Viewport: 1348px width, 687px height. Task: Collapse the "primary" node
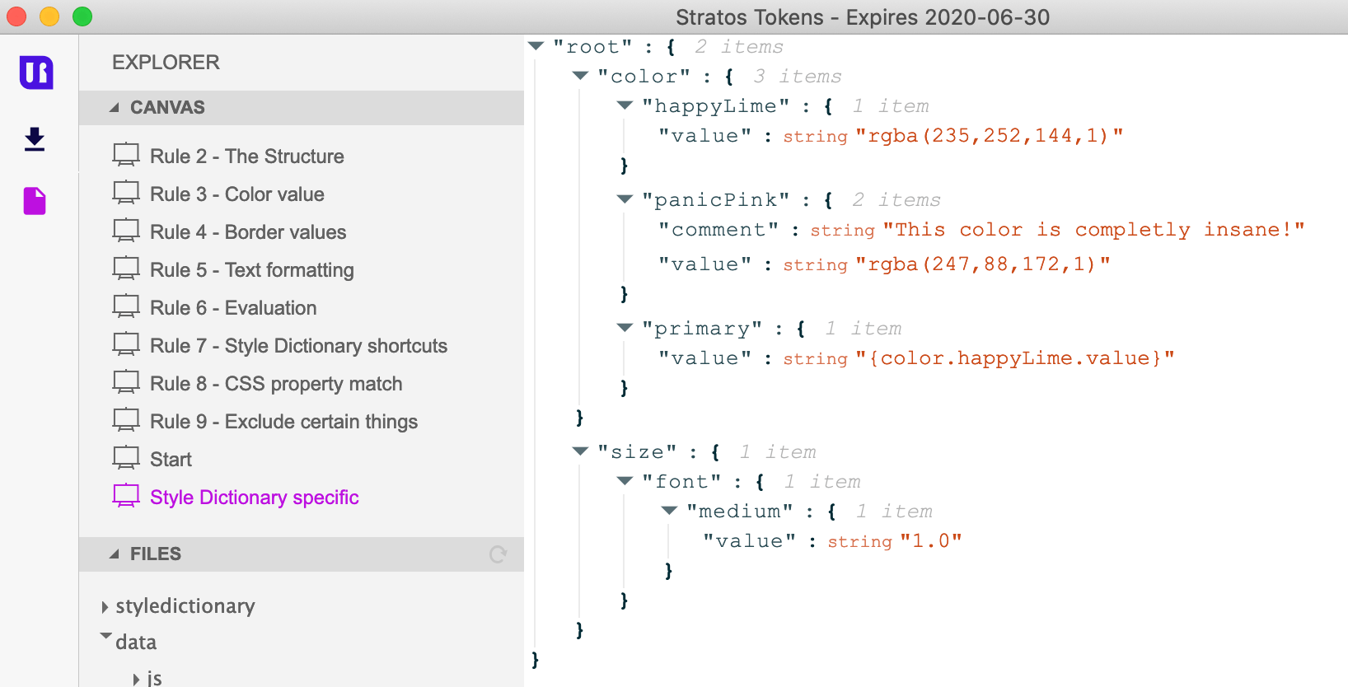click(x=625, y=328)
